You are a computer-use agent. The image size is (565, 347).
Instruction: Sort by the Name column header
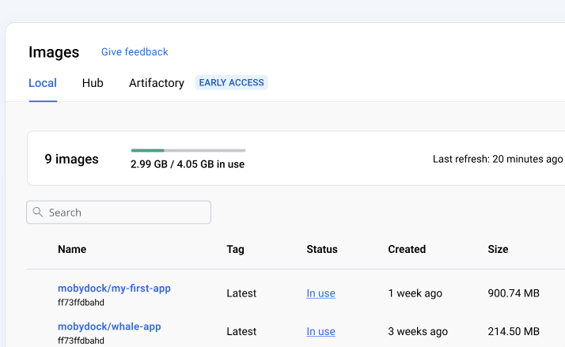(x=72, y=249)
